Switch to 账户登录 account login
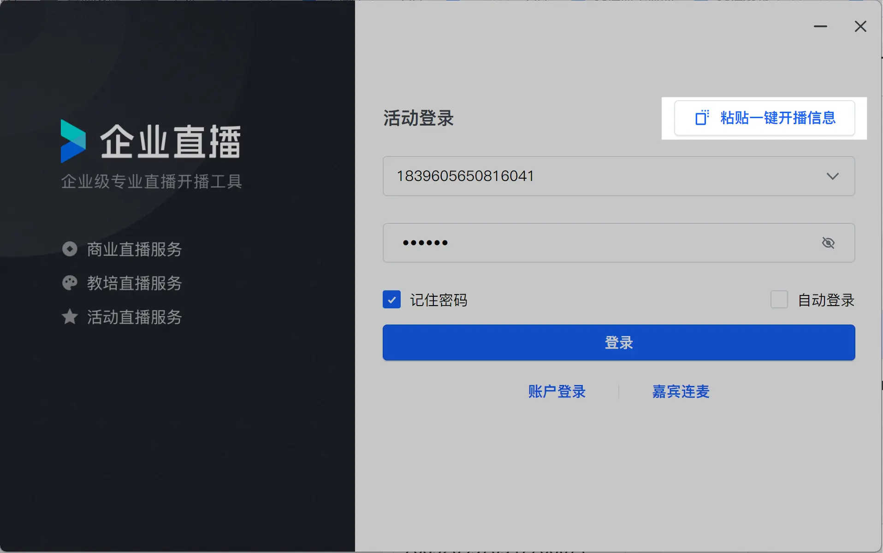883x553 pixels. point(557,391)
